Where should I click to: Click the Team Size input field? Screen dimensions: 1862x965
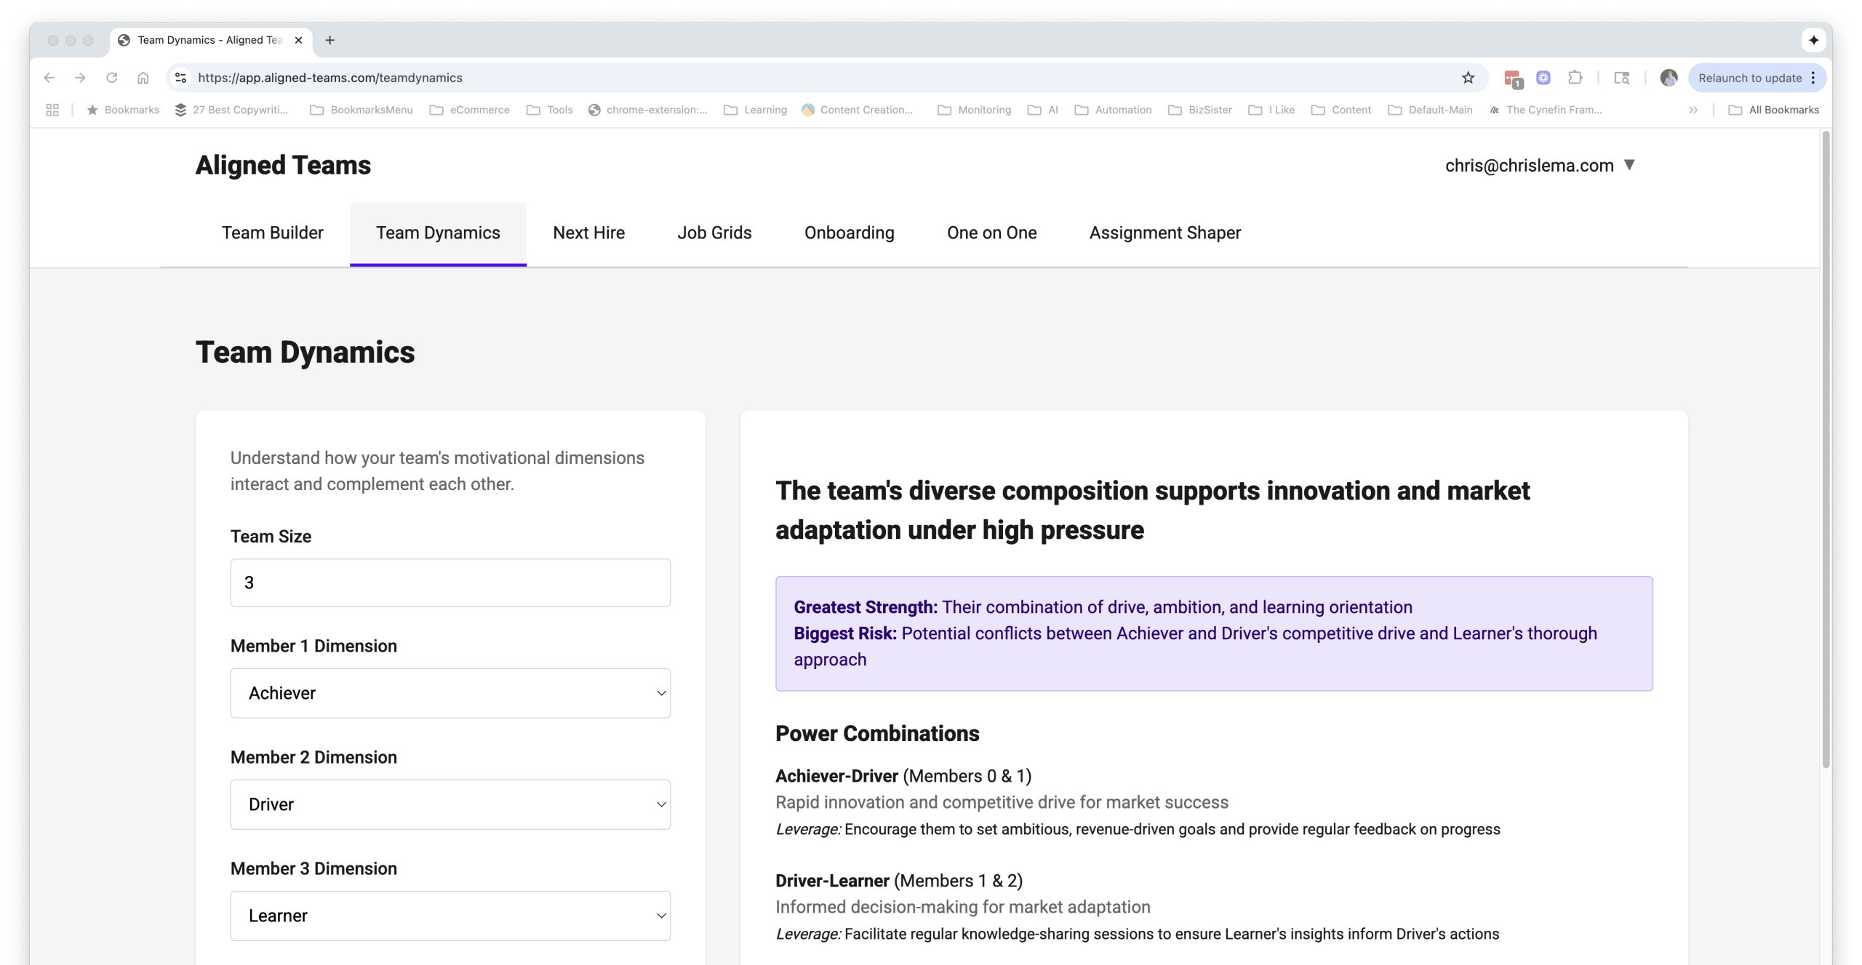pyautogui.click(x=449, y=582)
